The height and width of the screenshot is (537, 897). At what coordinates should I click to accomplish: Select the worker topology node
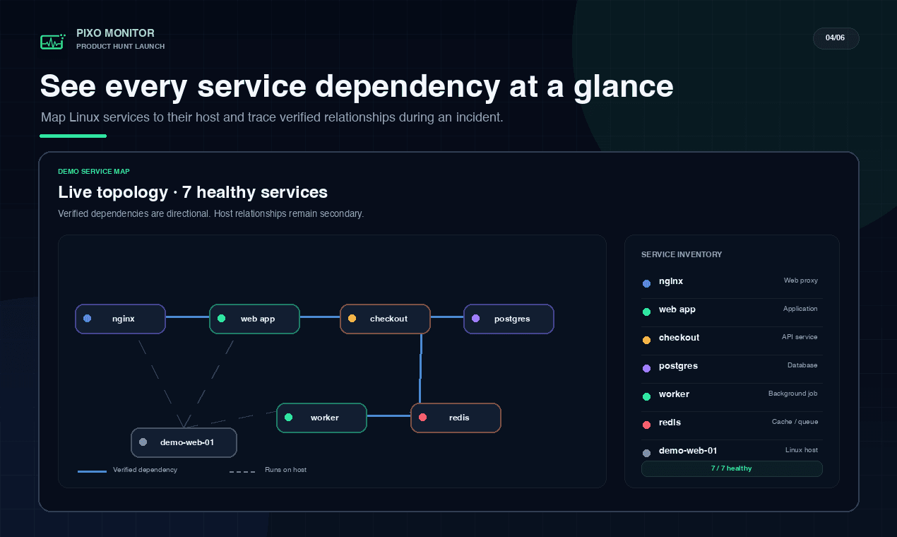[321, 418]
